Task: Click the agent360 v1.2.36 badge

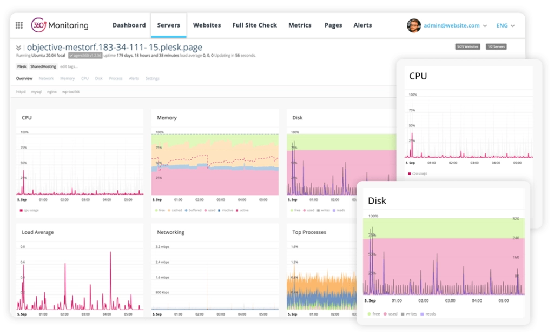Action: (x=84, y=57)
